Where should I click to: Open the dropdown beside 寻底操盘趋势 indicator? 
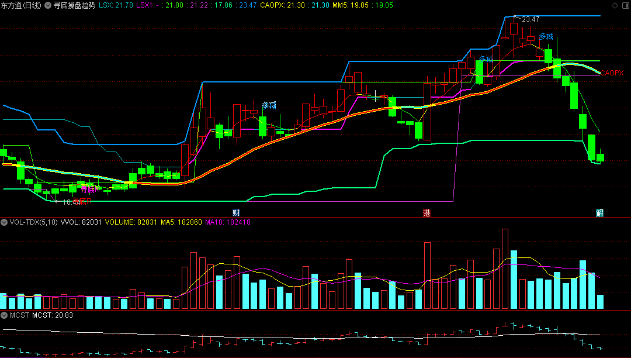click(48, 5)
